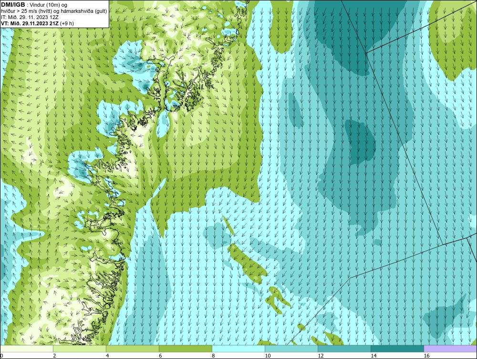The height and width of the screenshot is (359, 477).
Task: Click the purple legend swatch above 16 m/s
Action: tap(450, 349)
